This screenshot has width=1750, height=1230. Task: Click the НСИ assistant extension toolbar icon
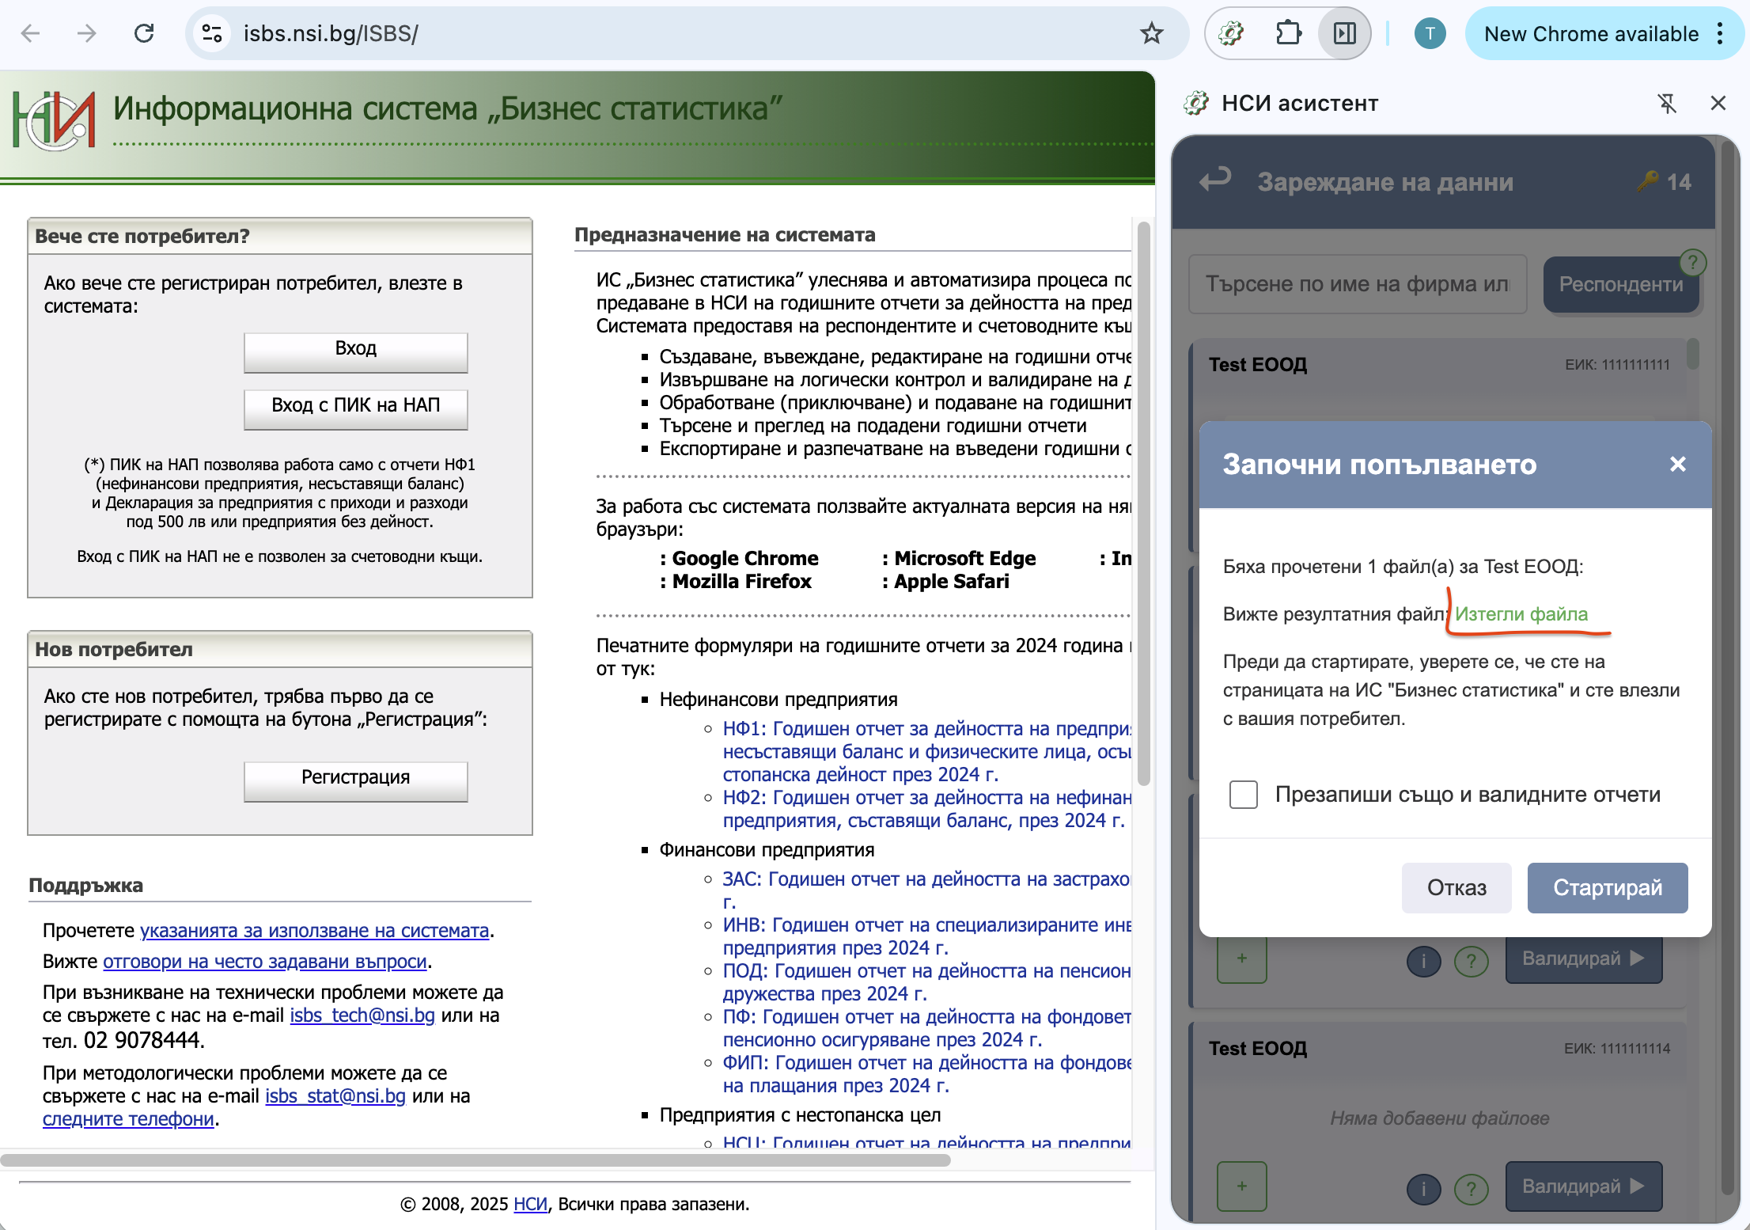pos(1231,33)
